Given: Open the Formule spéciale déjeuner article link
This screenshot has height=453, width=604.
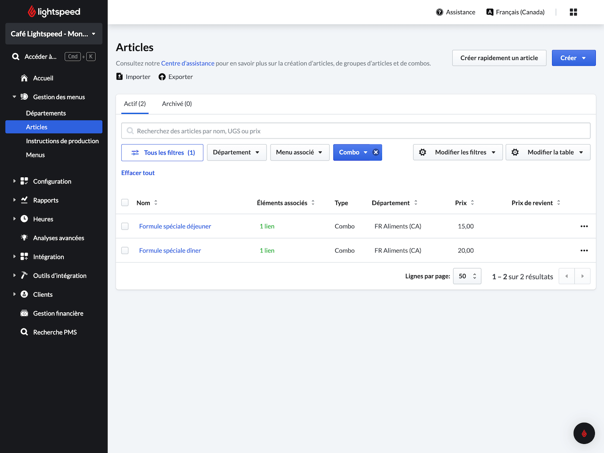Looking at the screenshot, I should coord(175,226).
